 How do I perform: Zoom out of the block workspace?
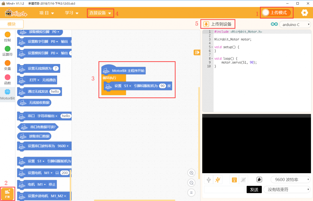tap(191, 183)
